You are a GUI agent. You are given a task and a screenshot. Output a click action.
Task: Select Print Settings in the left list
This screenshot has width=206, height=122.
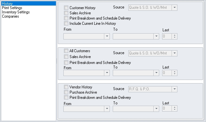pos(12,8)
